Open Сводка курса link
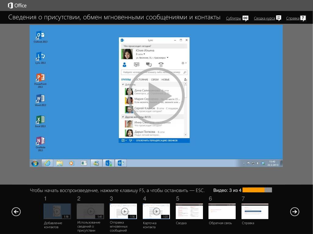The height and width of the screenshot is (234, 313). [x=264, y=18]
